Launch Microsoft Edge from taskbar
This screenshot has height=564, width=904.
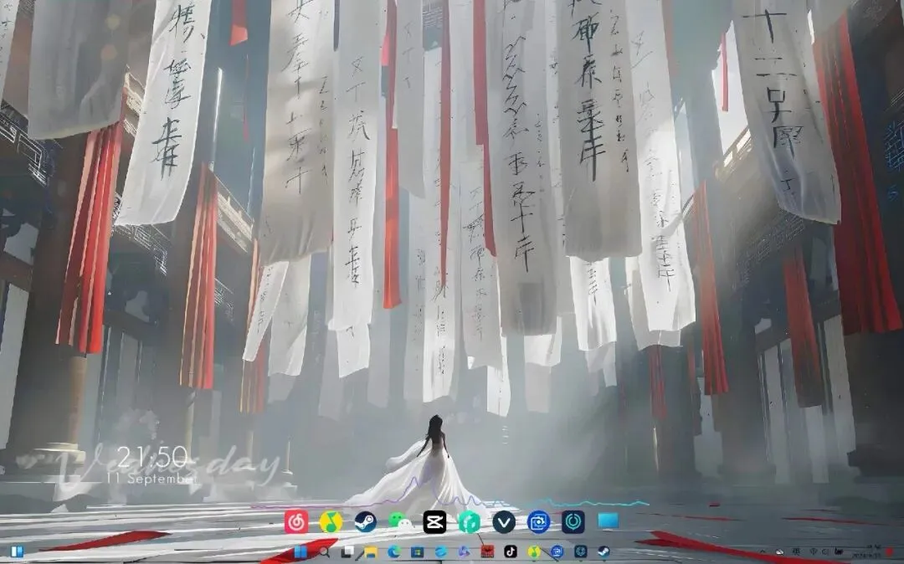click(393, 552)
